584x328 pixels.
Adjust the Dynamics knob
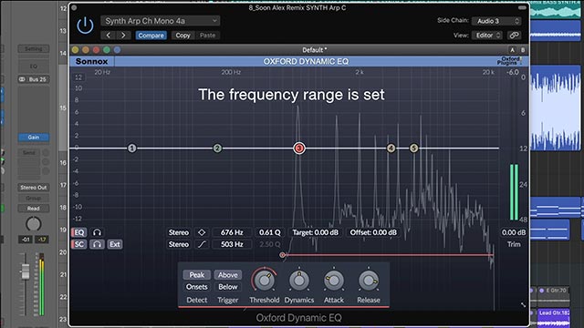click(x=298, y=280)
